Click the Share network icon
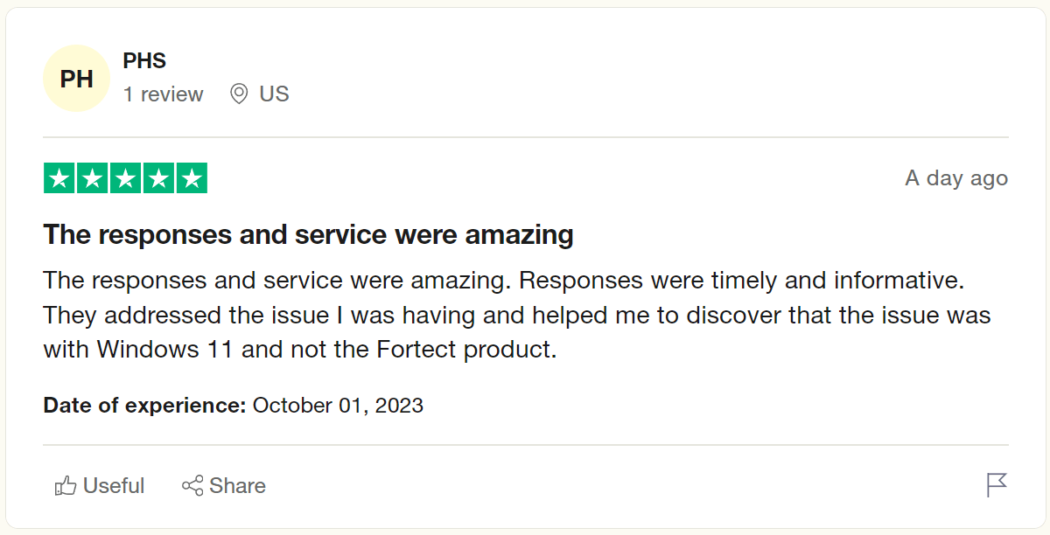 pos(192,486)
